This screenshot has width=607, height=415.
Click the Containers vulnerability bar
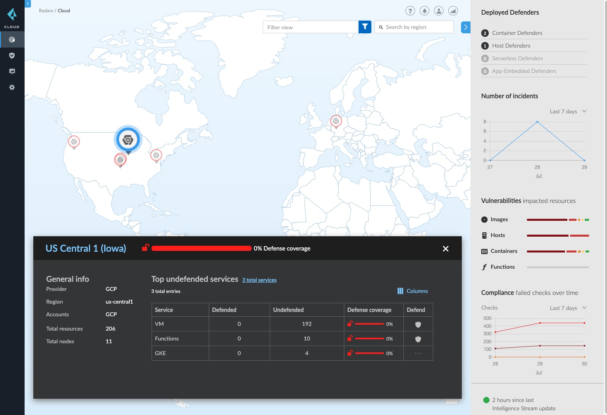coord(558,251)
